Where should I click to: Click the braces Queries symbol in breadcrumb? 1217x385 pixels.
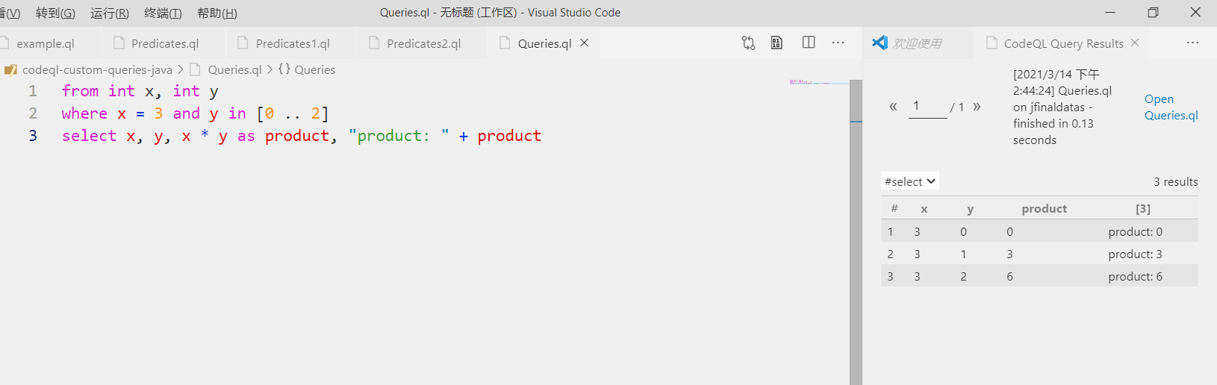[x=284, y=69]
